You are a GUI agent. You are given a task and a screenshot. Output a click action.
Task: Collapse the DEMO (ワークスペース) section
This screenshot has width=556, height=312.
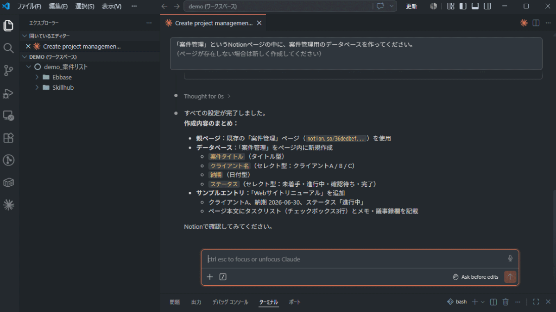(x=90, y=57)
